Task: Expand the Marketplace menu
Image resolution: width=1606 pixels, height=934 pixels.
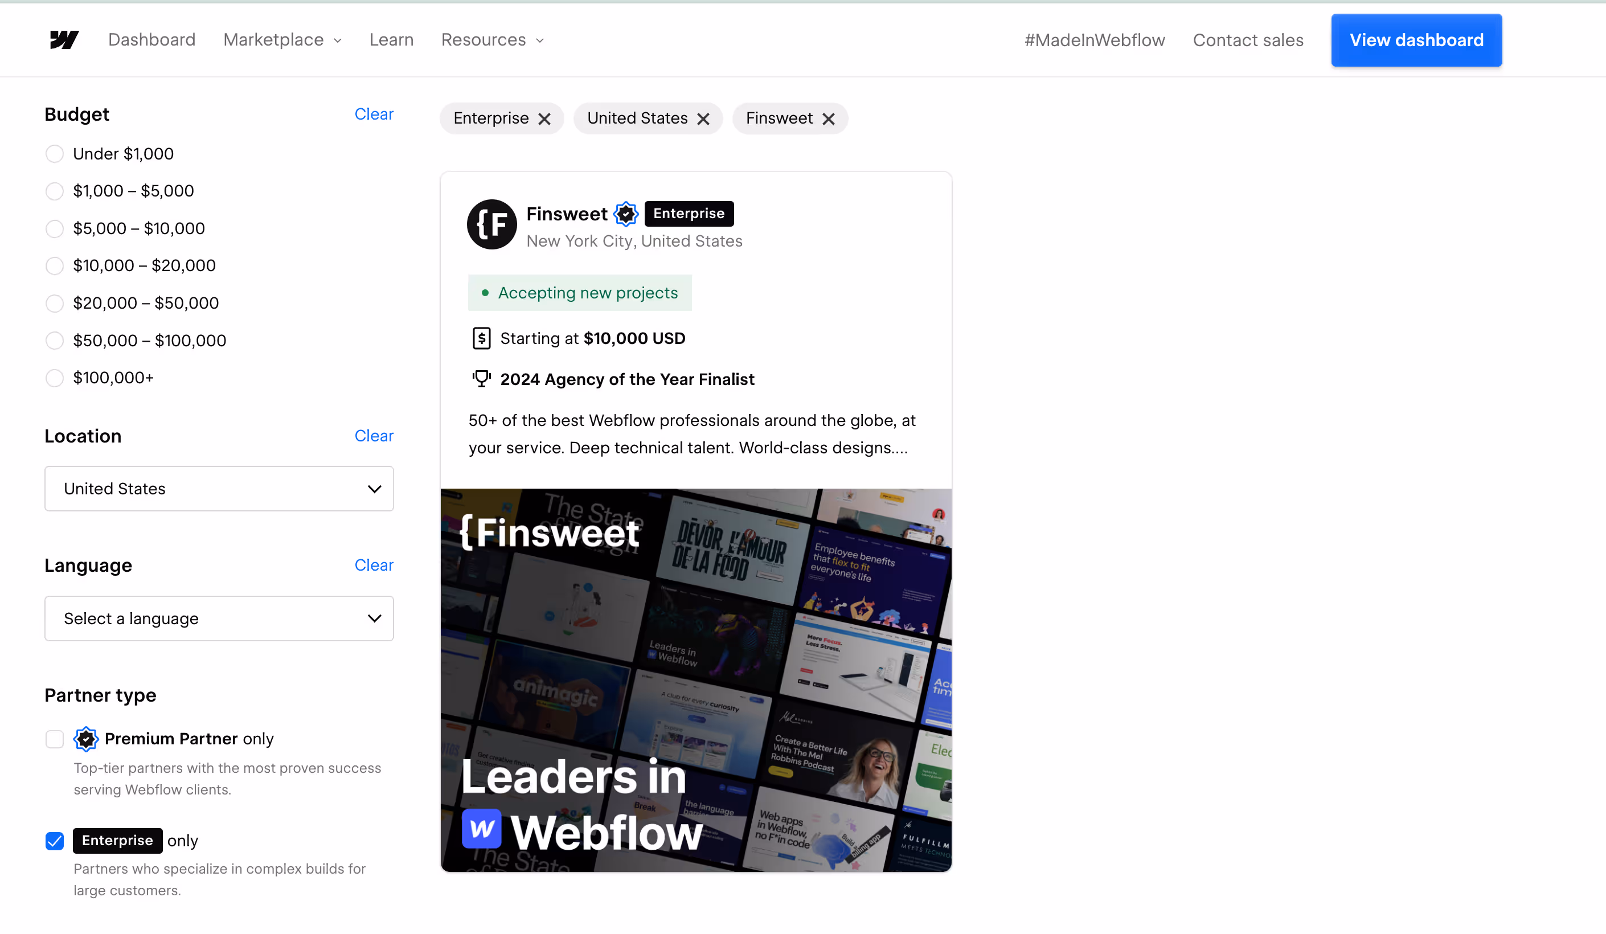Action: pos(282,39)
